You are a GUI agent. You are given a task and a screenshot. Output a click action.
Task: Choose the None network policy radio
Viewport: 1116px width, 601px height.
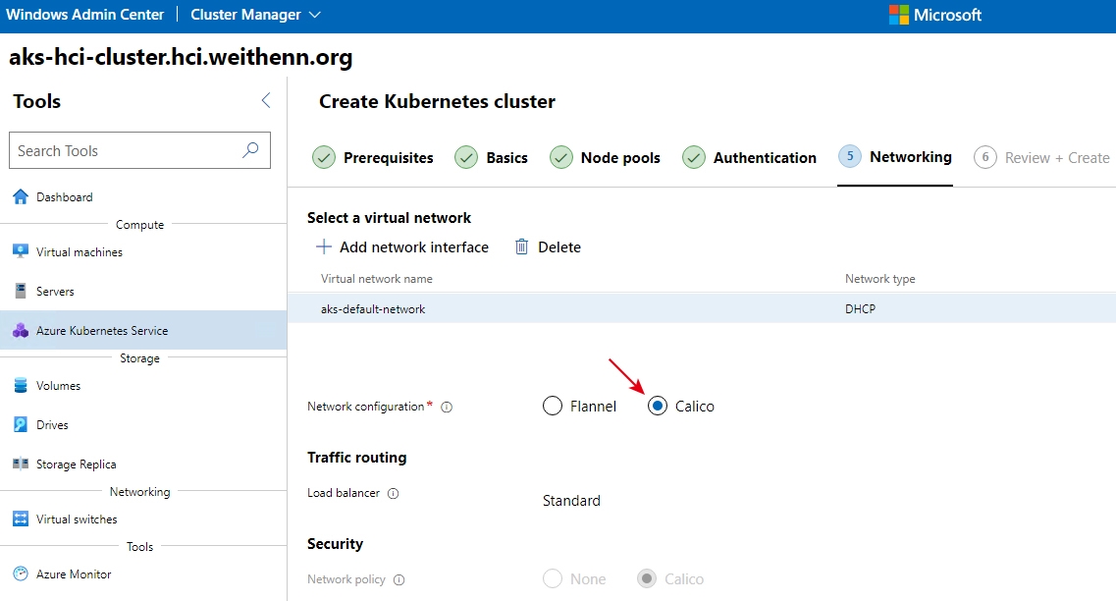click(x=553, y=579)
